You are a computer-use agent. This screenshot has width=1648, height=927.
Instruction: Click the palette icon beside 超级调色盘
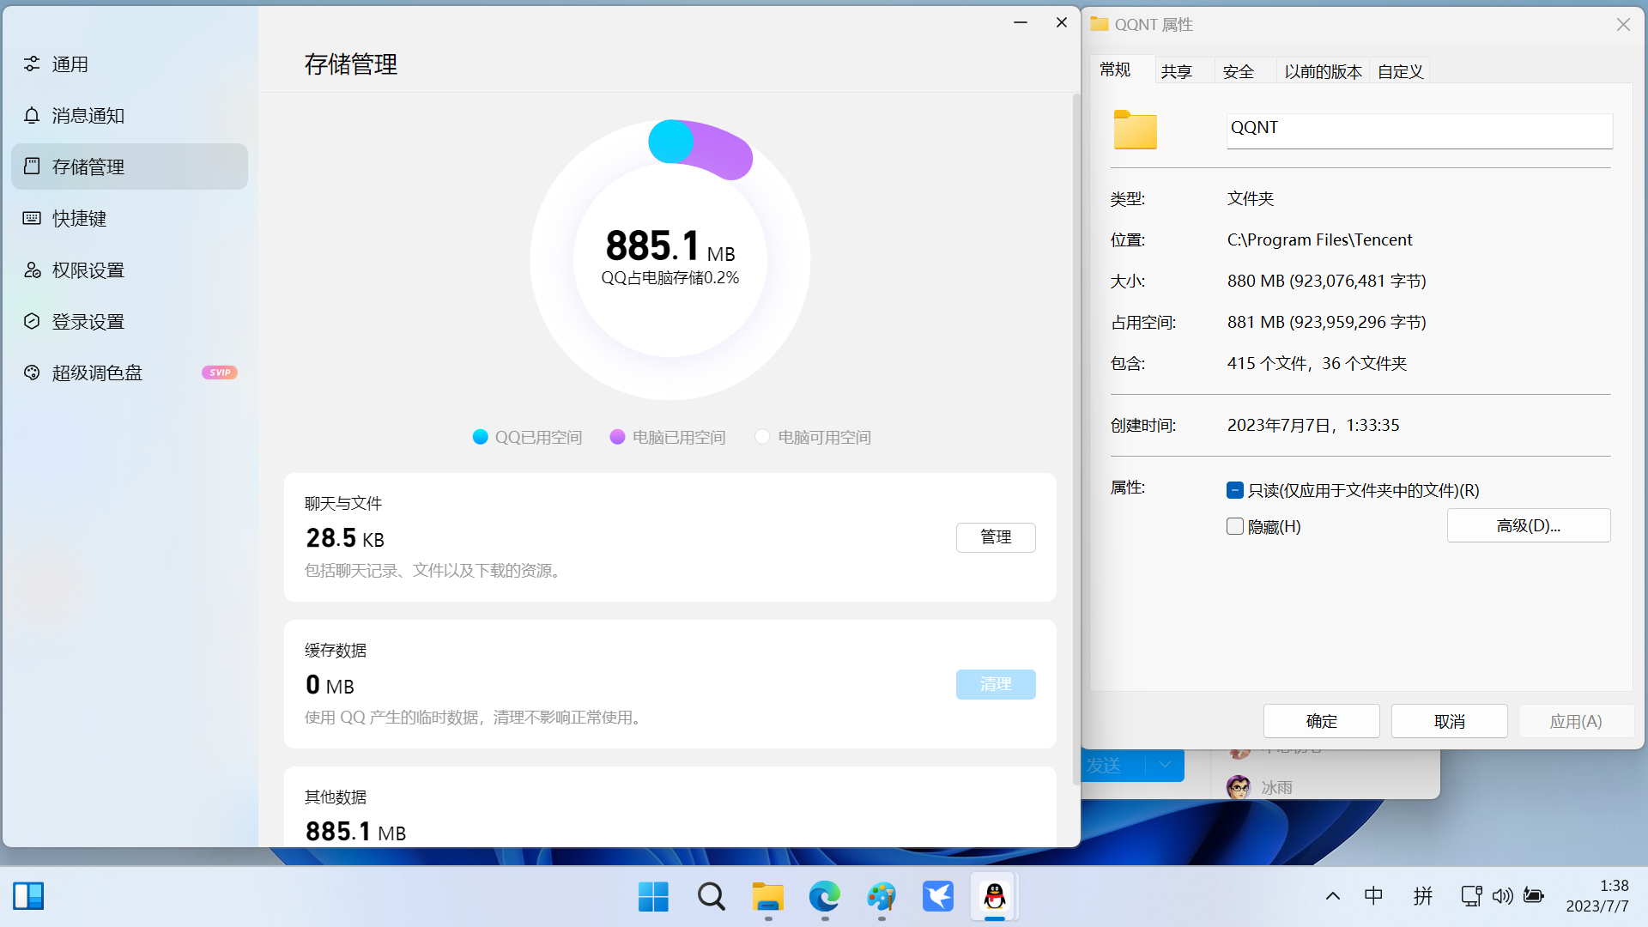[32, 373]
